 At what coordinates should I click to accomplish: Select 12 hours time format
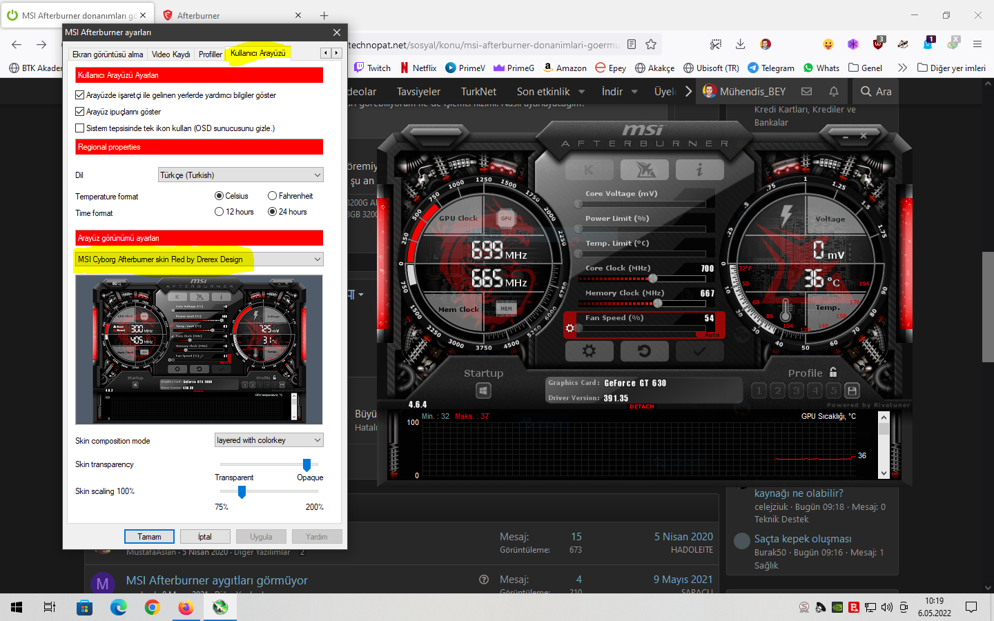click(x=220, y=212)
